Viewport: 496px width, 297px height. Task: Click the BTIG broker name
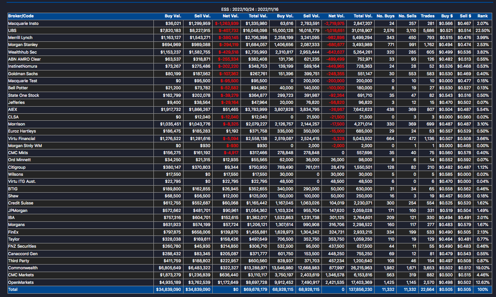pyautogui.click(x=13, y=188)
